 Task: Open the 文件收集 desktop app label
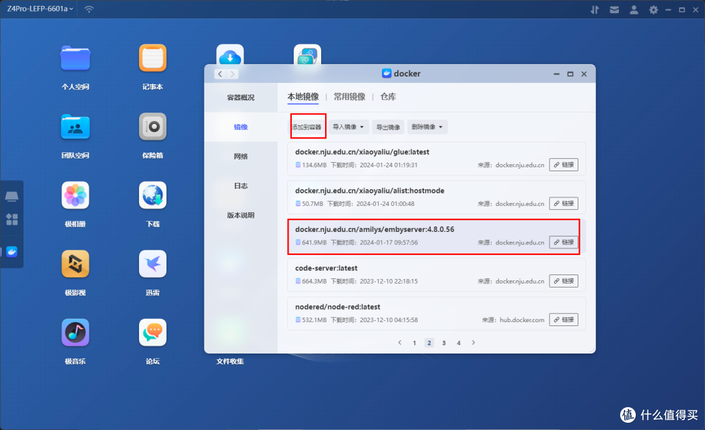tap(230, 361)
